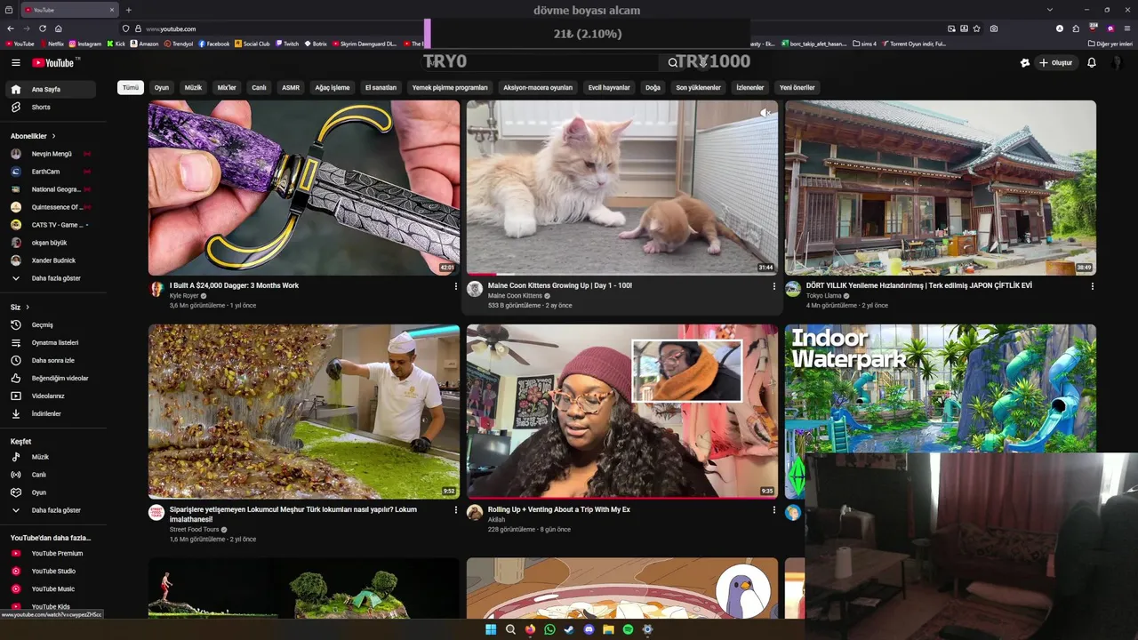Open Netflix bookmark in bookmarks bar
The width and height of the screenshot is (1138, 640).
[x=52, y=44]
